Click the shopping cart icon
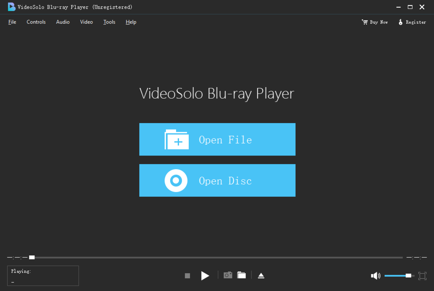This screenshot has width=434, height=291. (x=365, y=22)
